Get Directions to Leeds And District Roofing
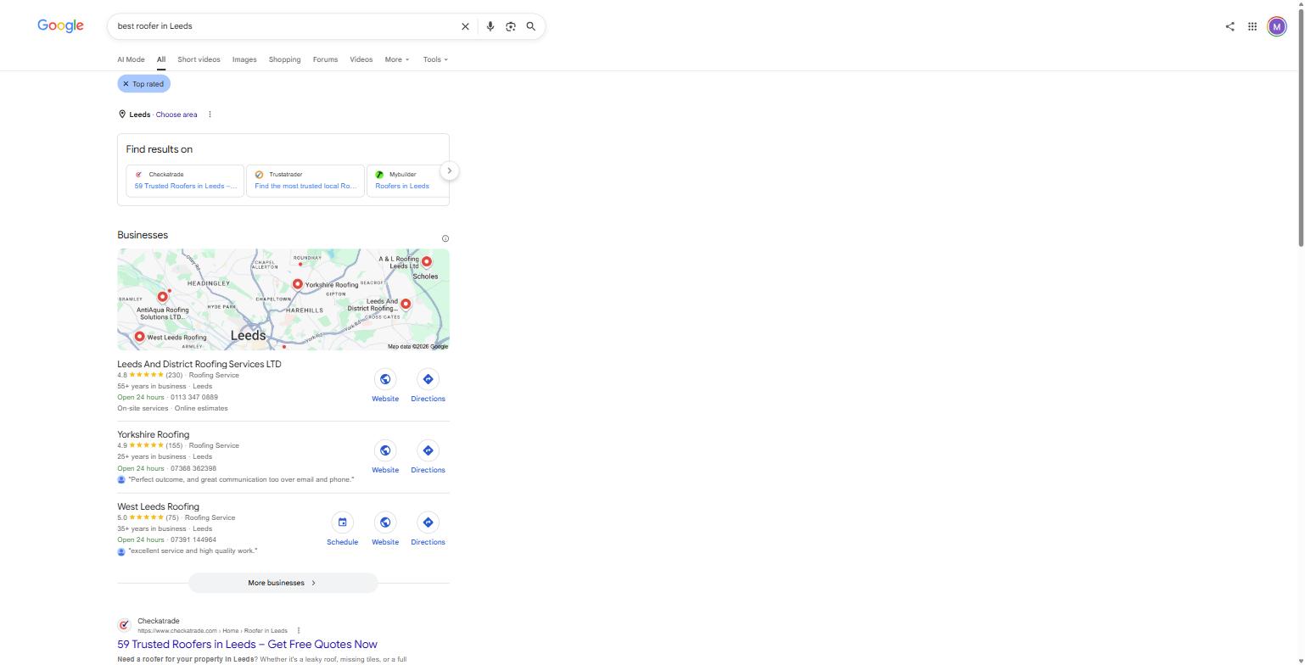Image resolution: width=1305 pixels, height=665 pixels. click(428, 386)
